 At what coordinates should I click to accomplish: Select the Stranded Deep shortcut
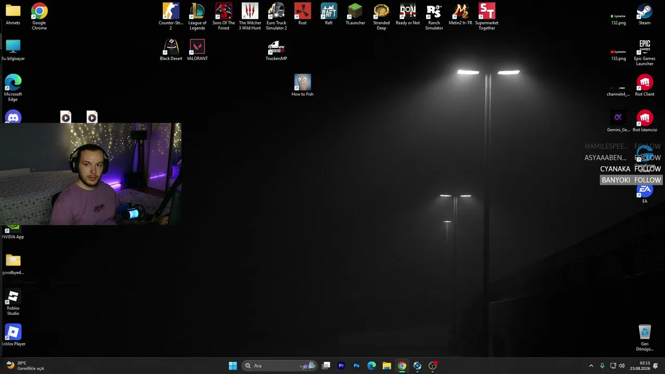click(381, 16)
